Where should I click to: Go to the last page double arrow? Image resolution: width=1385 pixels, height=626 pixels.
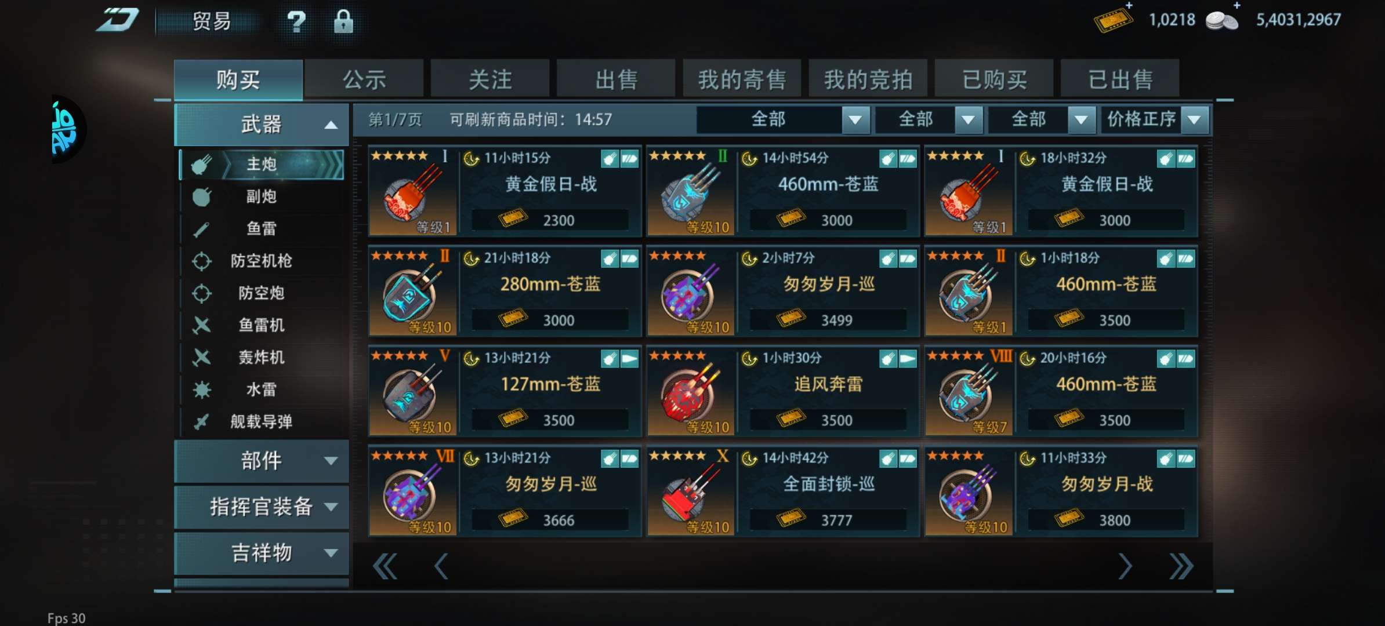coord(1181,566)
